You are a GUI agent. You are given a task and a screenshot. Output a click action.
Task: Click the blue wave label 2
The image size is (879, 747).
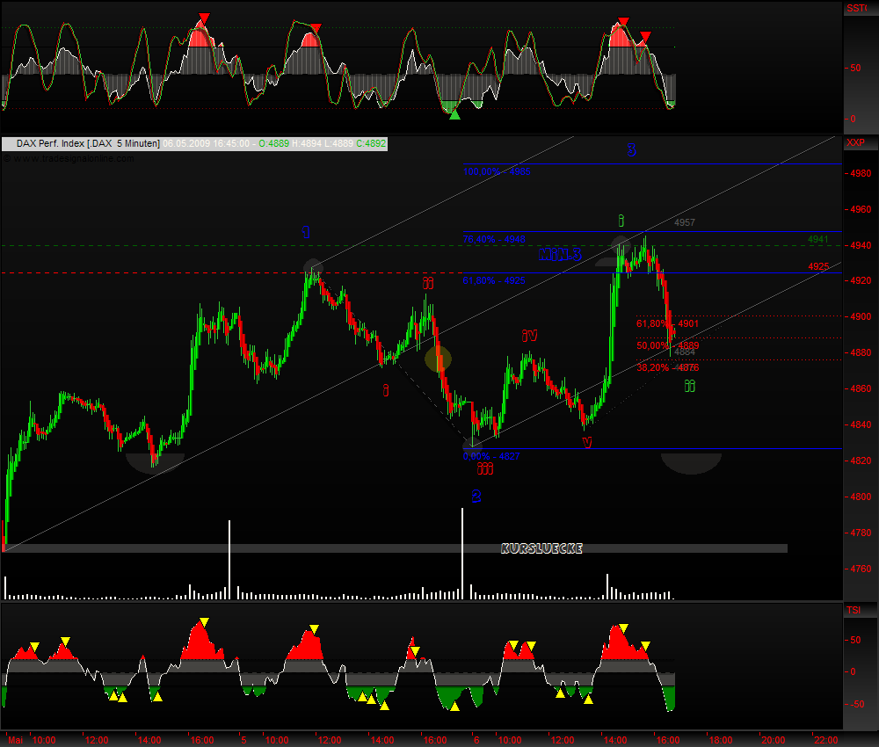click(476, 496)
